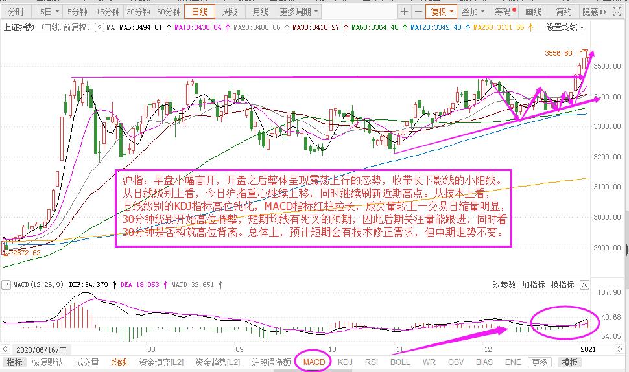Screen dimensions: 629x372
Task: Jump to earlier dates with the left double-arrow
Action: click(x=6, y=349)
